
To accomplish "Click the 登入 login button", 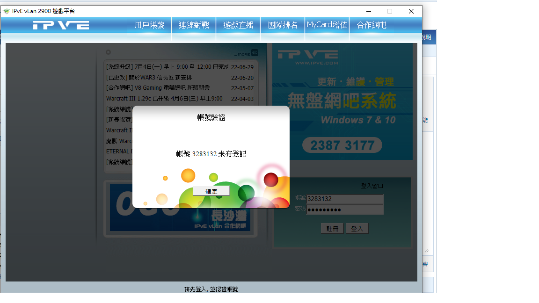I will [357, 229].
